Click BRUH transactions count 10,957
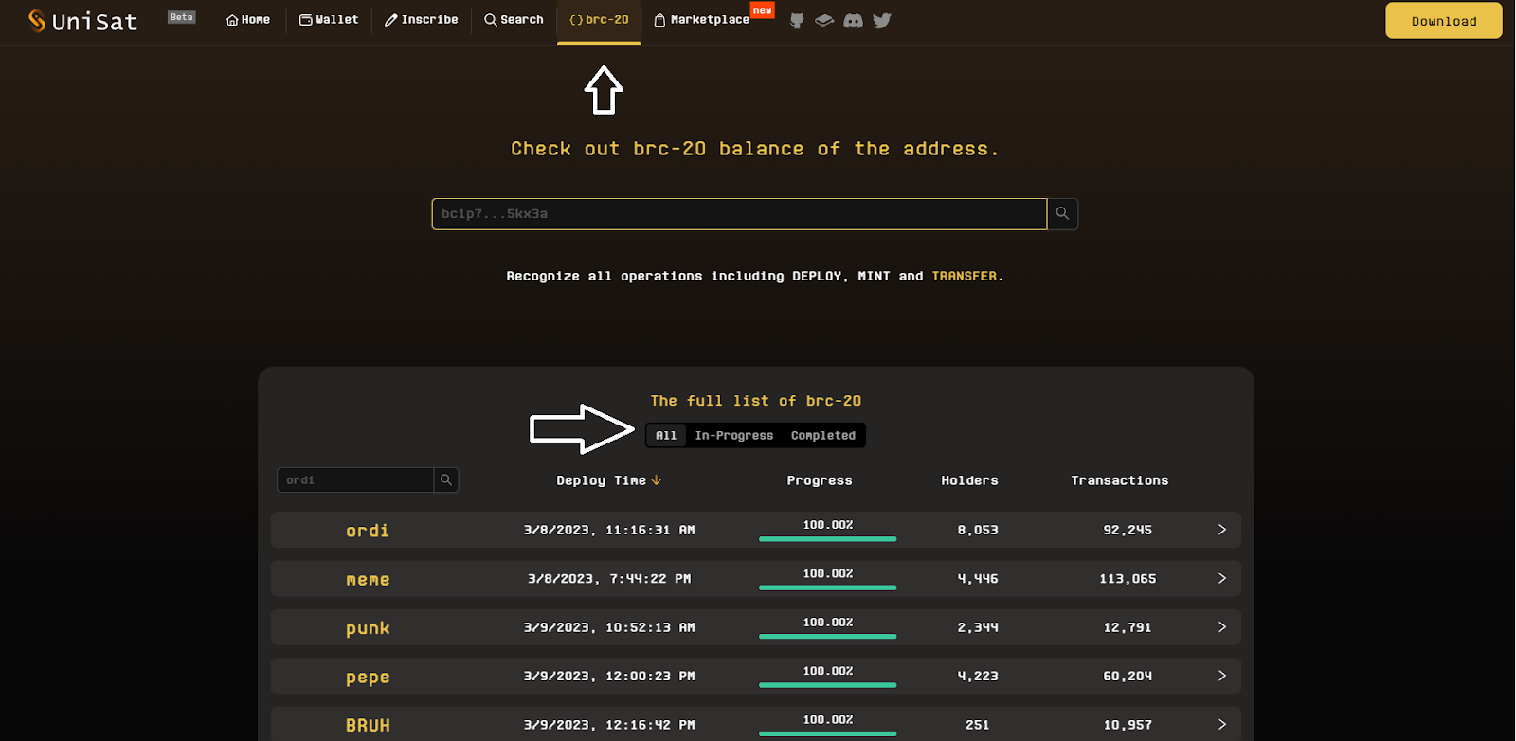 tap(1128, 724)
